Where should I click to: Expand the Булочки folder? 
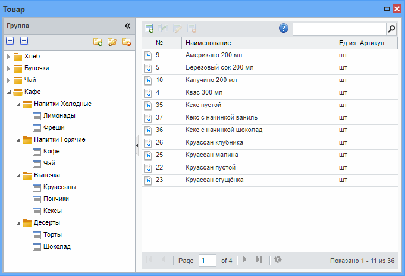coord(8,68)
